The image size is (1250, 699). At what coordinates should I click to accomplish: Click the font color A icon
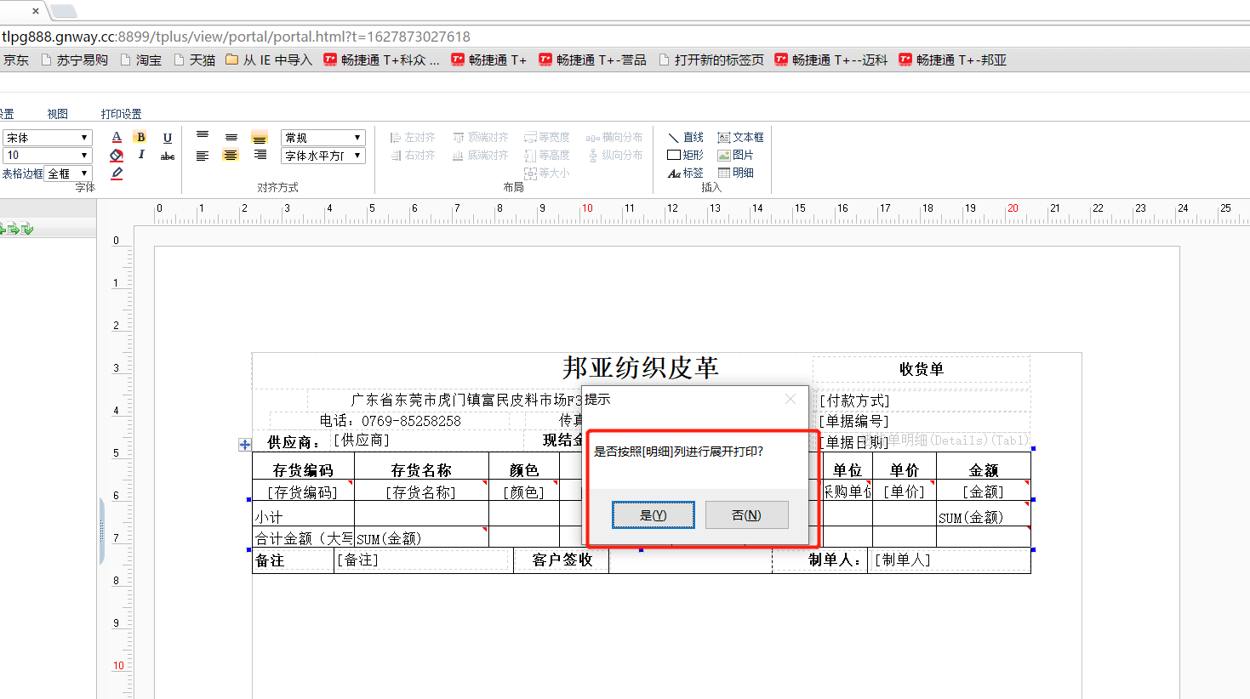click(x=117, y=137)
